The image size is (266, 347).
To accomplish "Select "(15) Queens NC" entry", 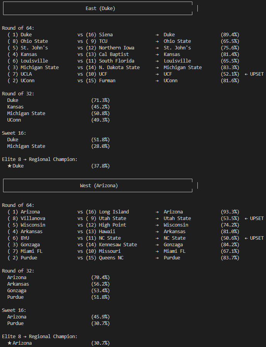I will coord(104,258).
